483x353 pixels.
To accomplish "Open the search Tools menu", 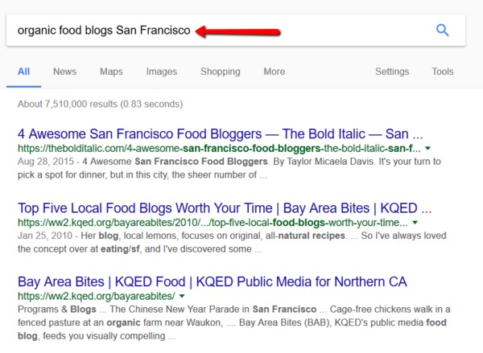I will (443, 72).
